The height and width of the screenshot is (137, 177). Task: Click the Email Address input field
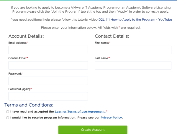pyautogui.click(x=48, y=50)
